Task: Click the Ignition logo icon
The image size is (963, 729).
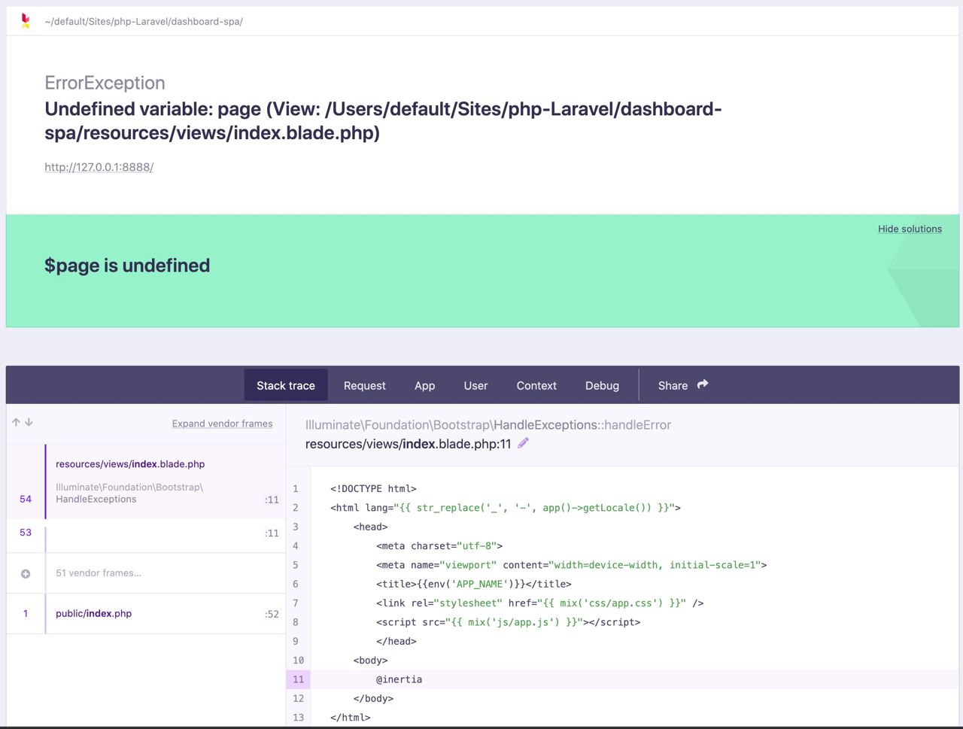Action: (x=26, y=21)
